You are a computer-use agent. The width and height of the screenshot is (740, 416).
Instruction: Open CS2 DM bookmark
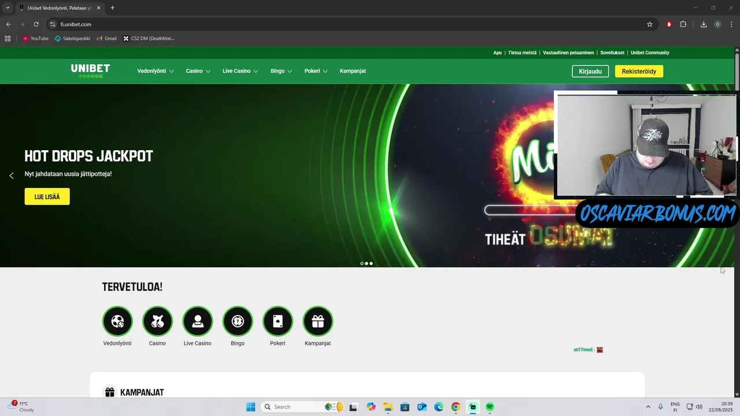click(x=149, y=39)
